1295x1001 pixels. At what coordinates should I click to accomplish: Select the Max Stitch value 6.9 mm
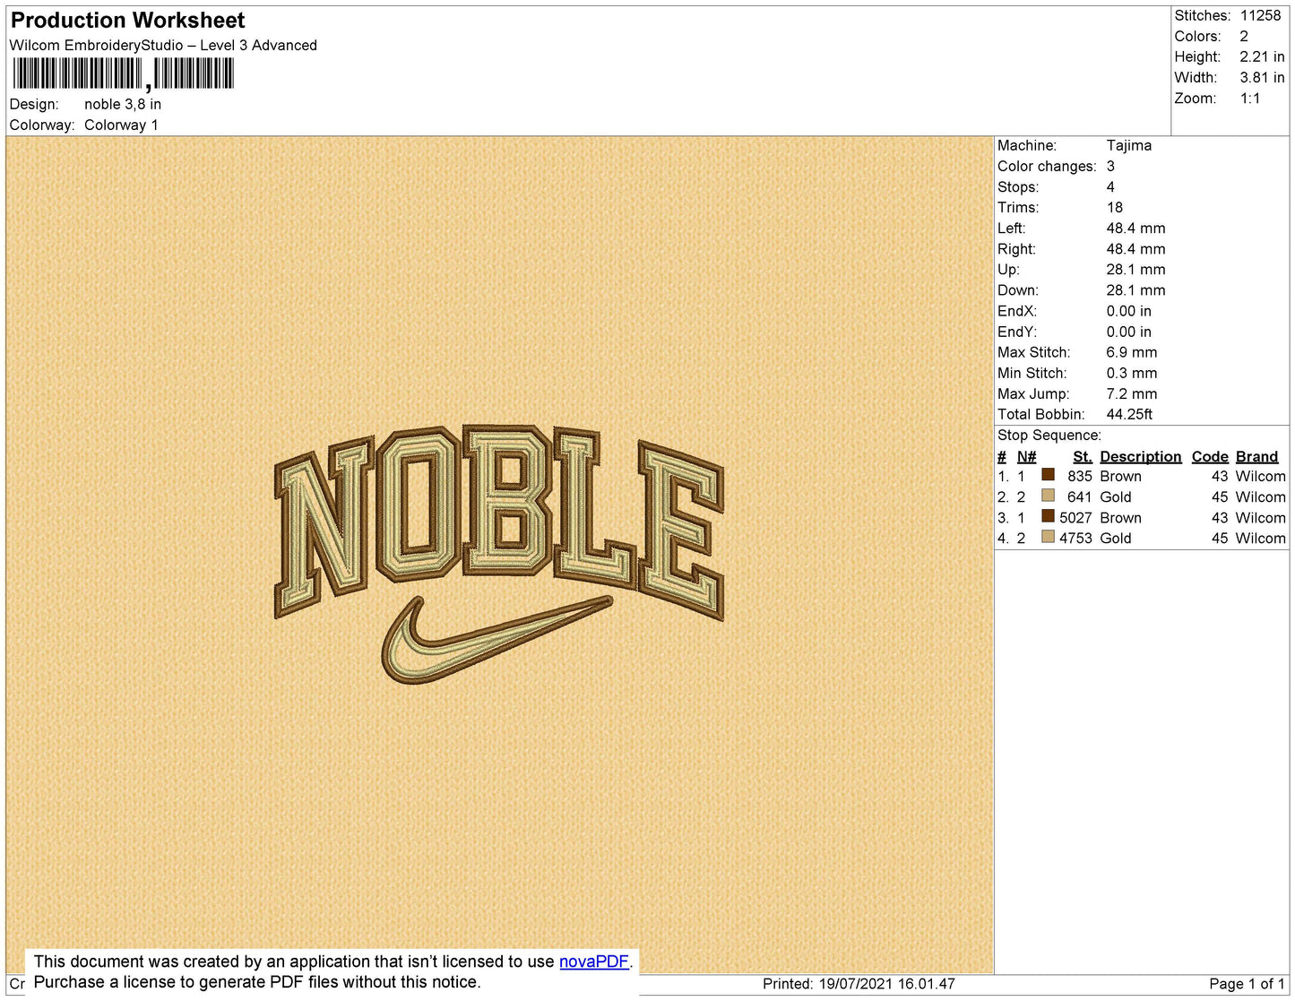point(1131,352)
